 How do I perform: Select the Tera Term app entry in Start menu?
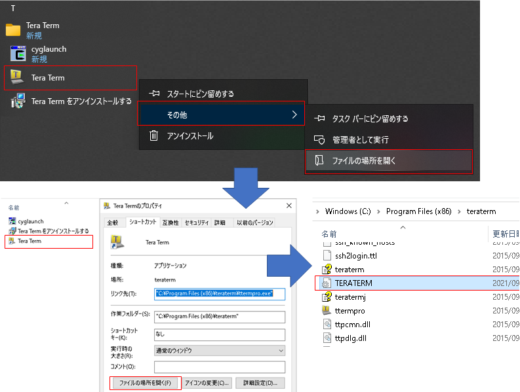click(x=70, y=78)
